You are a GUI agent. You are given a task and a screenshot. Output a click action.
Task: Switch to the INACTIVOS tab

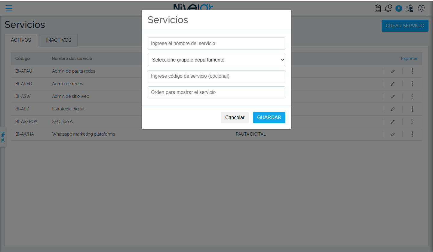(x=59, y=40)
